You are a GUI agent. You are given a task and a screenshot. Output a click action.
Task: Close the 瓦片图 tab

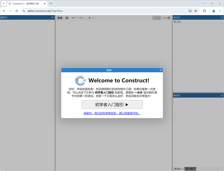click(x=194, y=169)
